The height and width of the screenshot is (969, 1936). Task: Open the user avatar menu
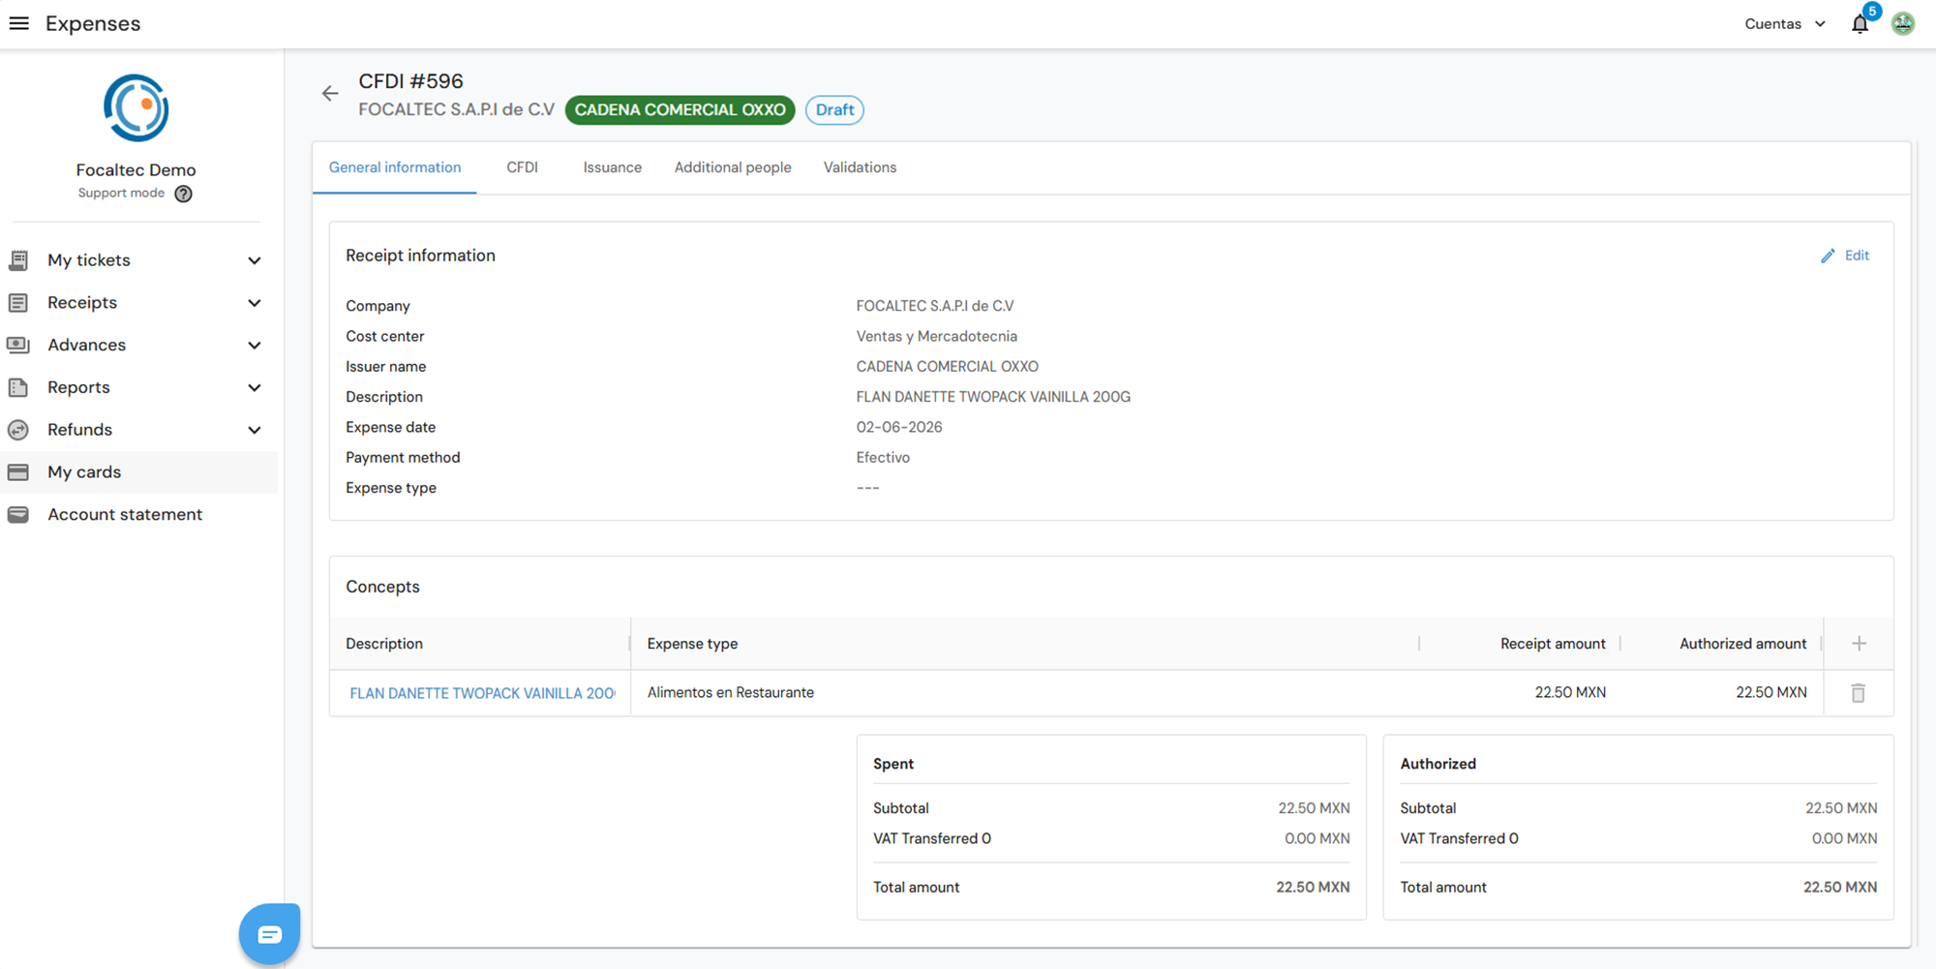click(1903, 23)
